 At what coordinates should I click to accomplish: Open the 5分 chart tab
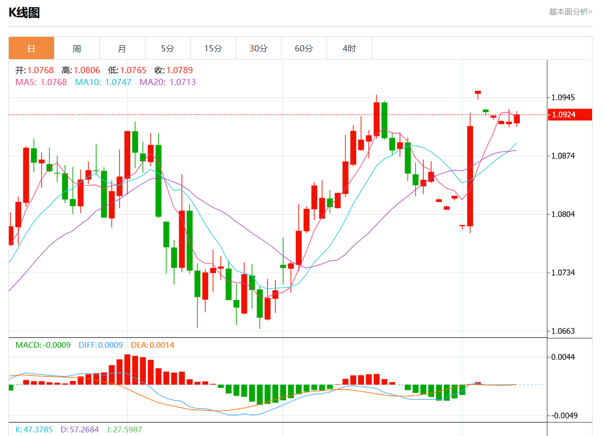(x=168, y=48)
